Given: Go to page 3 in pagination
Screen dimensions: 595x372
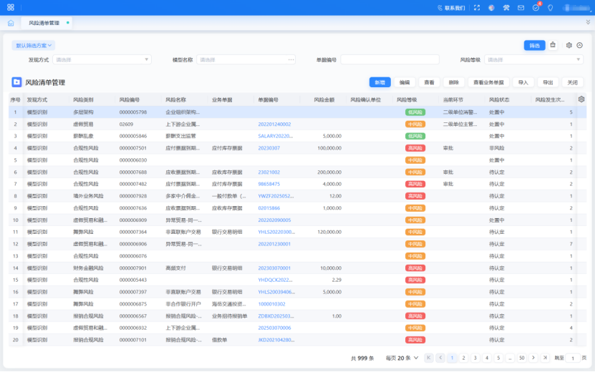Looking at the screenshot, I should tap(475, 358).
